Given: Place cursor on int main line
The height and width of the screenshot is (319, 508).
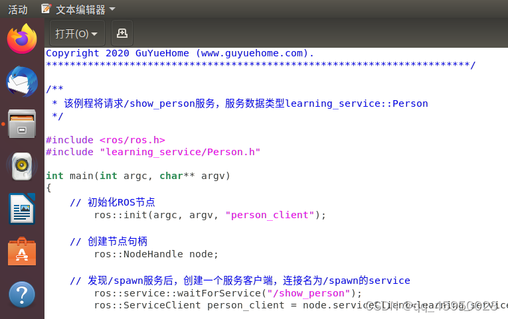Looking at the screenshot, I should coord(138,176).
